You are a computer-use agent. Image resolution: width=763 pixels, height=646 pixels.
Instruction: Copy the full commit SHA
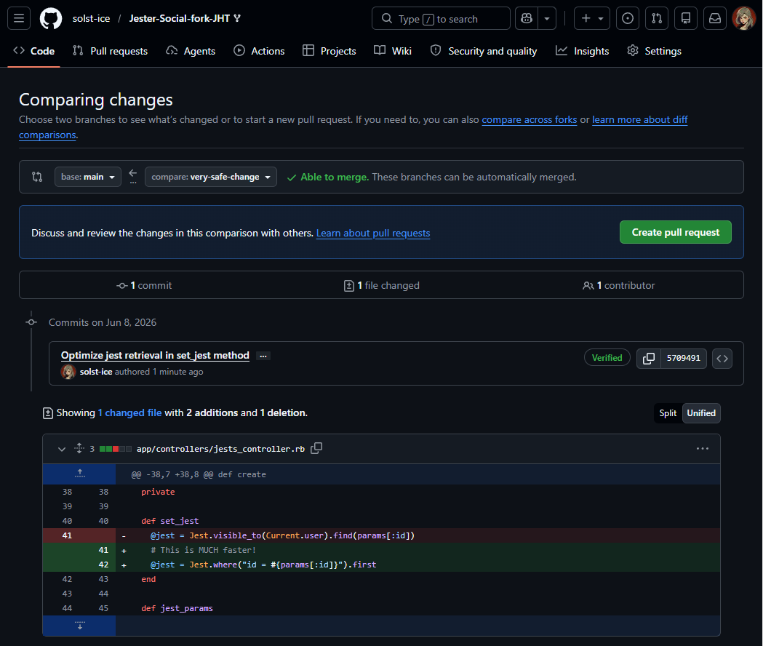pyautogui.click(x=649, y=359)
